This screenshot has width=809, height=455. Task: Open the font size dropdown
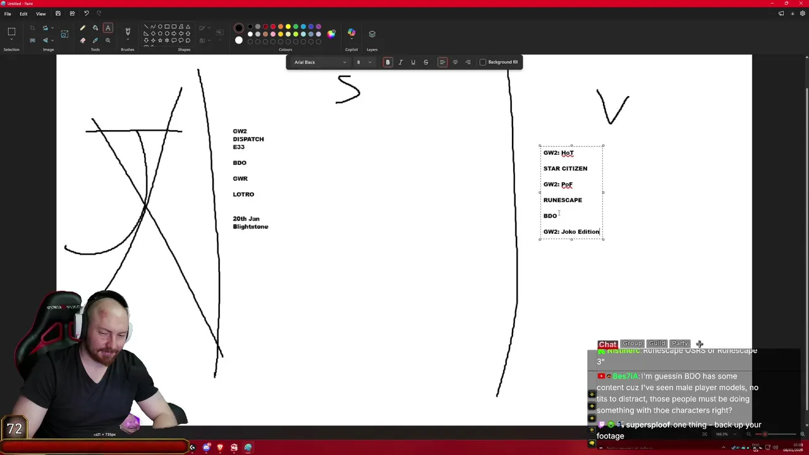click(x=363, y=62)
